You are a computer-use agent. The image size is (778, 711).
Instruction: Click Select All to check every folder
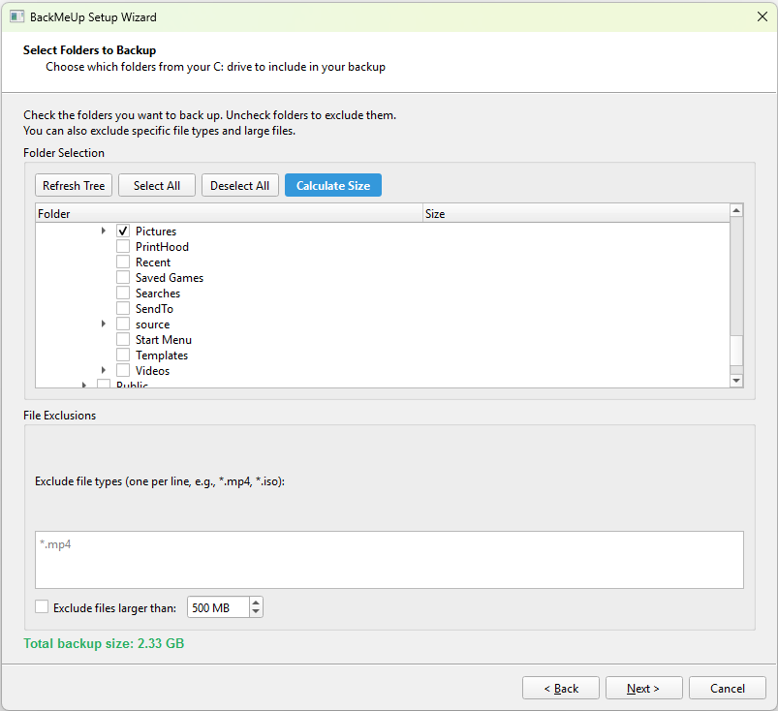point(156,185)
